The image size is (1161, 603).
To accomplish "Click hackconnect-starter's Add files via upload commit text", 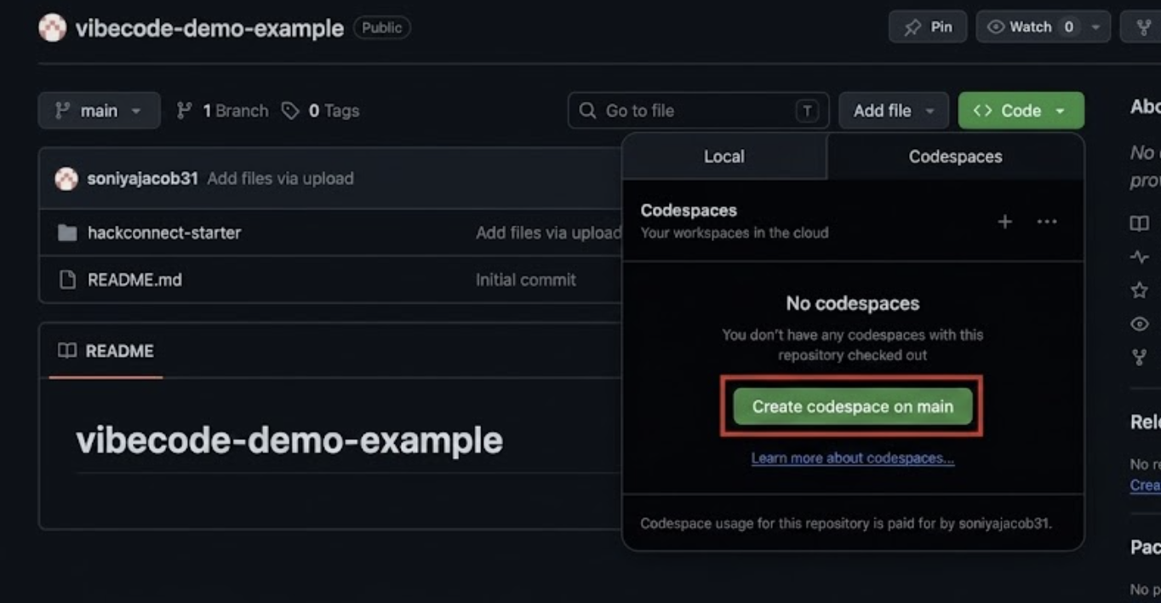I will [548, 233].
